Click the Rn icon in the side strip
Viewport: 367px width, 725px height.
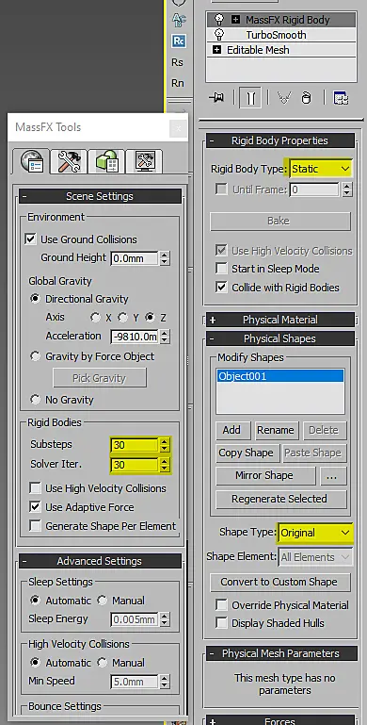[177, 83]
